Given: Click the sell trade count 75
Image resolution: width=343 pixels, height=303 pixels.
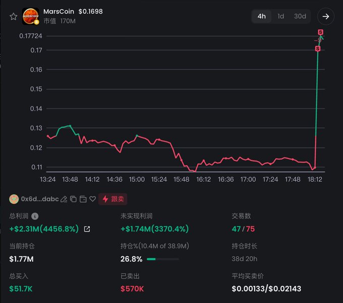Looking at the screenshot, I should (x=251, y=229).
